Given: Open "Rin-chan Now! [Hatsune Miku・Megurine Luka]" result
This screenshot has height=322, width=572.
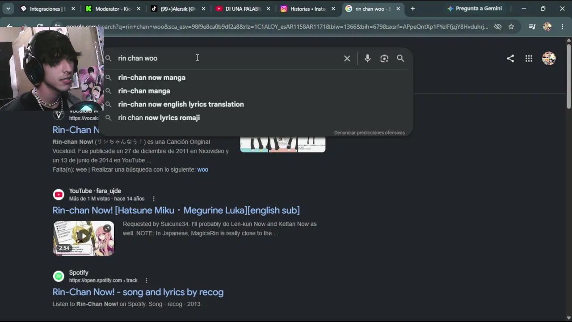Looking at the screenshot, I should pos(176,210).
